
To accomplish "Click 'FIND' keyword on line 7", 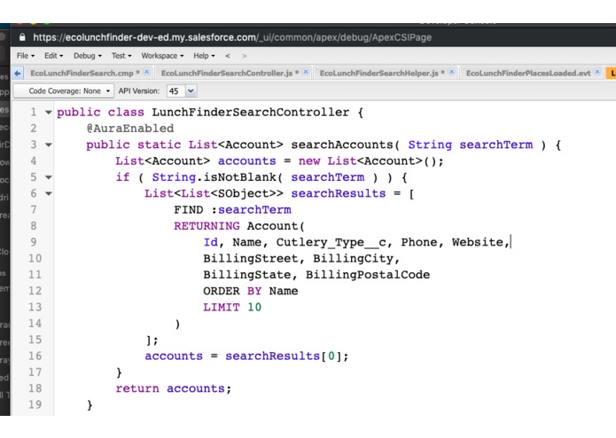I will 189,210.
